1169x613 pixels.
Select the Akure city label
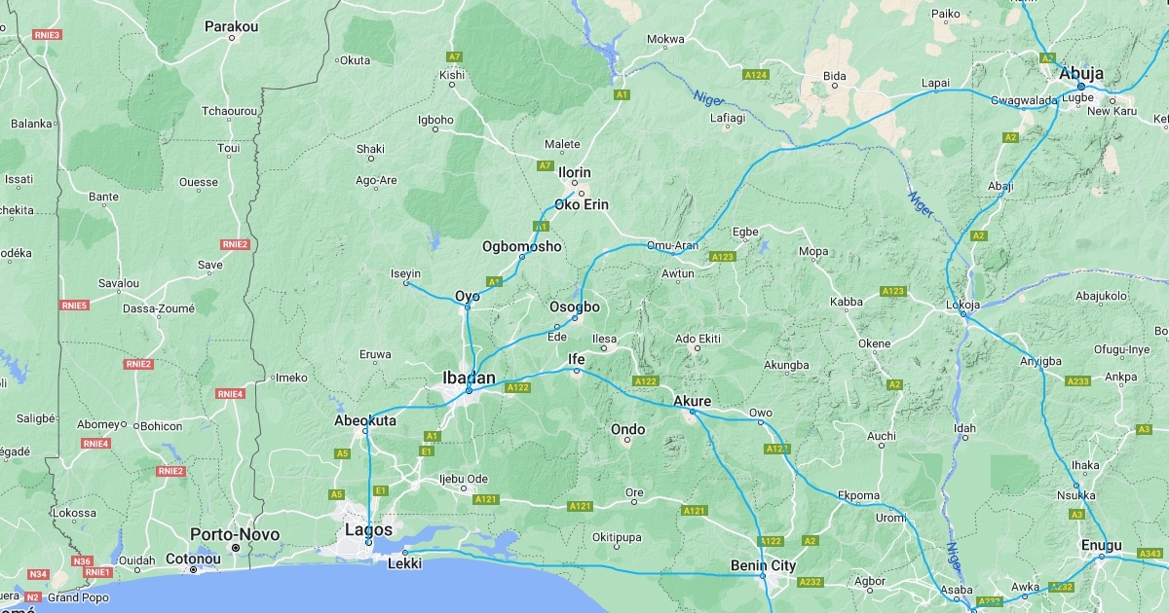(693, 401)
